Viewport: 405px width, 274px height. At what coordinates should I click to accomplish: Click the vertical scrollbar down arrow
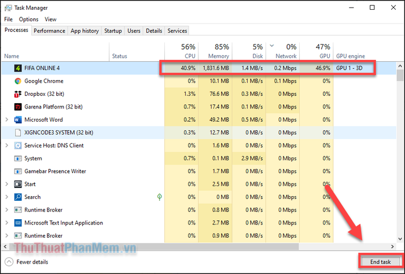[x=400, y=239]
